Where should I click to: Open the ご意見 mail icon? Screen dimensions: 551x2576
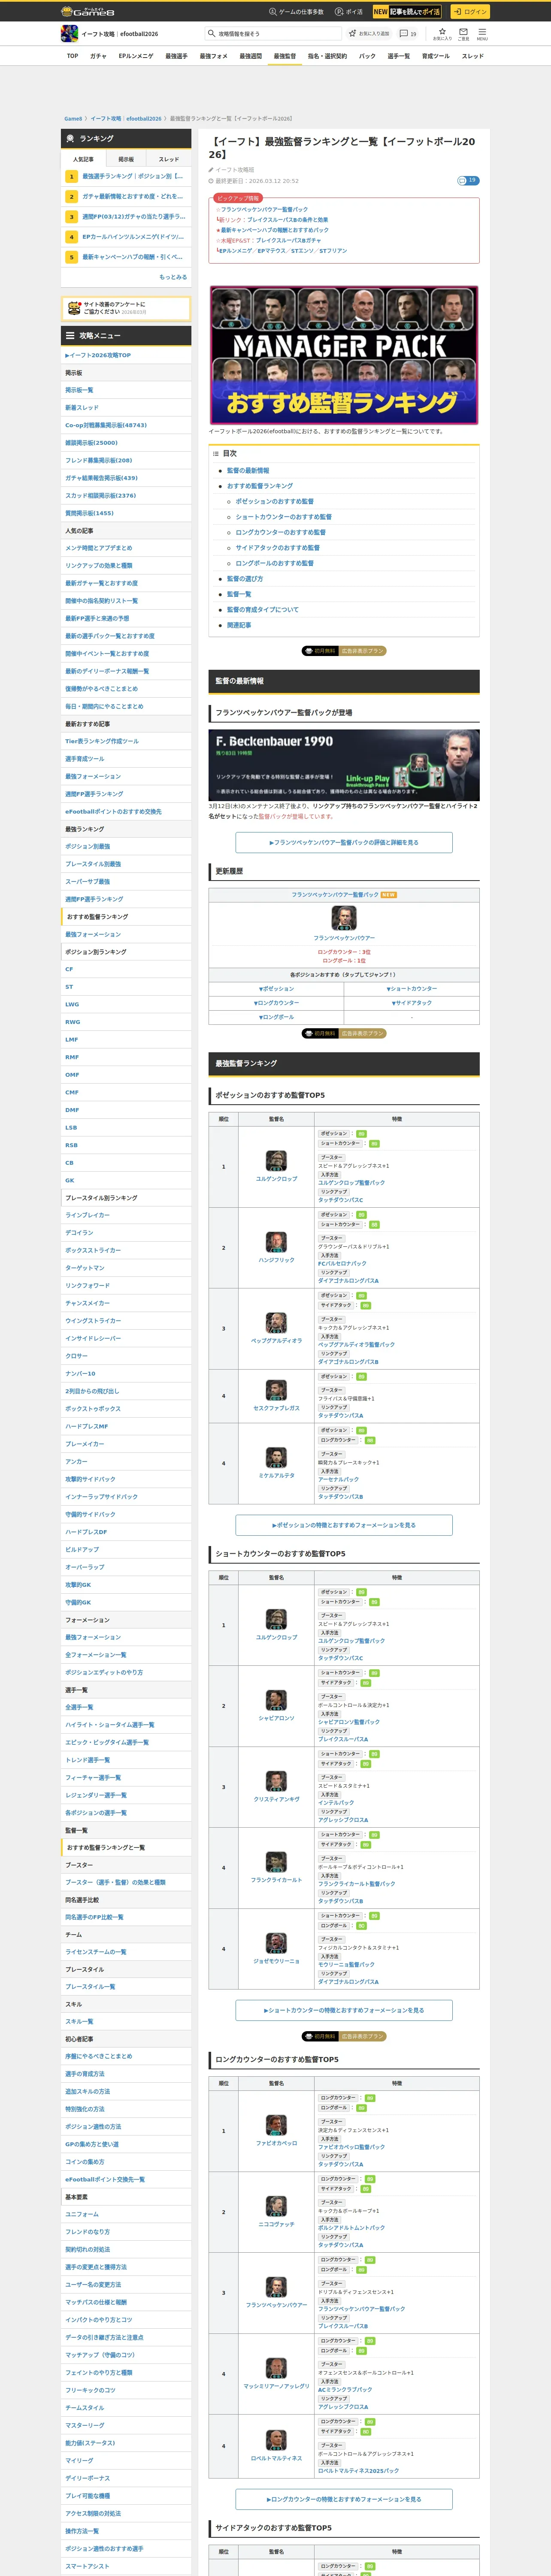[463, 32]
